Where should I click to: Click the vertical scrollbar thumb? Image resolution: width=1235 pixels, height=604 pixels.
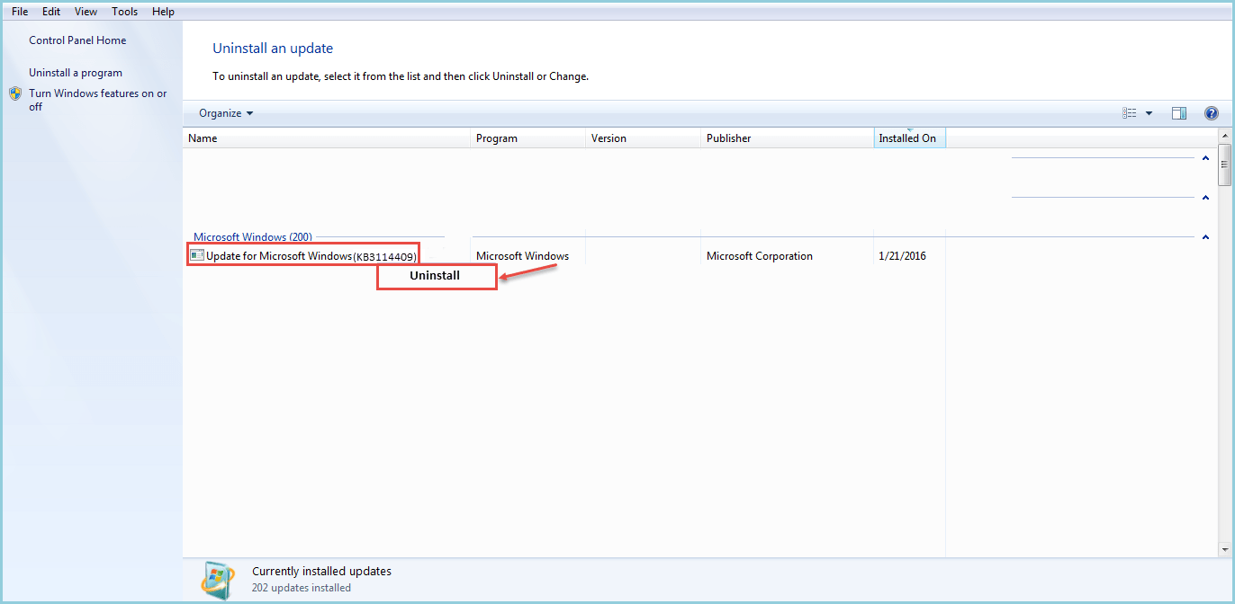(x=1224, y=164)
